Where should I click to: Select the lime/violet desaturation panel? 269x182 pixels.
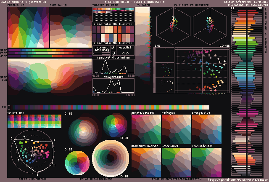176,161
